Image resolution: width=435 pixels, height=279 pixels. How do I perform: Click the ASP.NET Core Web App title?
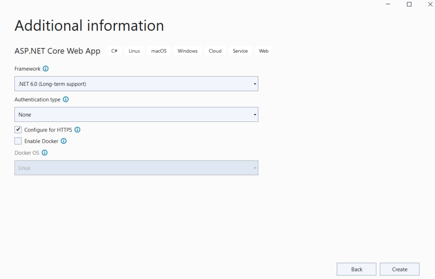pyautogui.click(x=57, y=51)
